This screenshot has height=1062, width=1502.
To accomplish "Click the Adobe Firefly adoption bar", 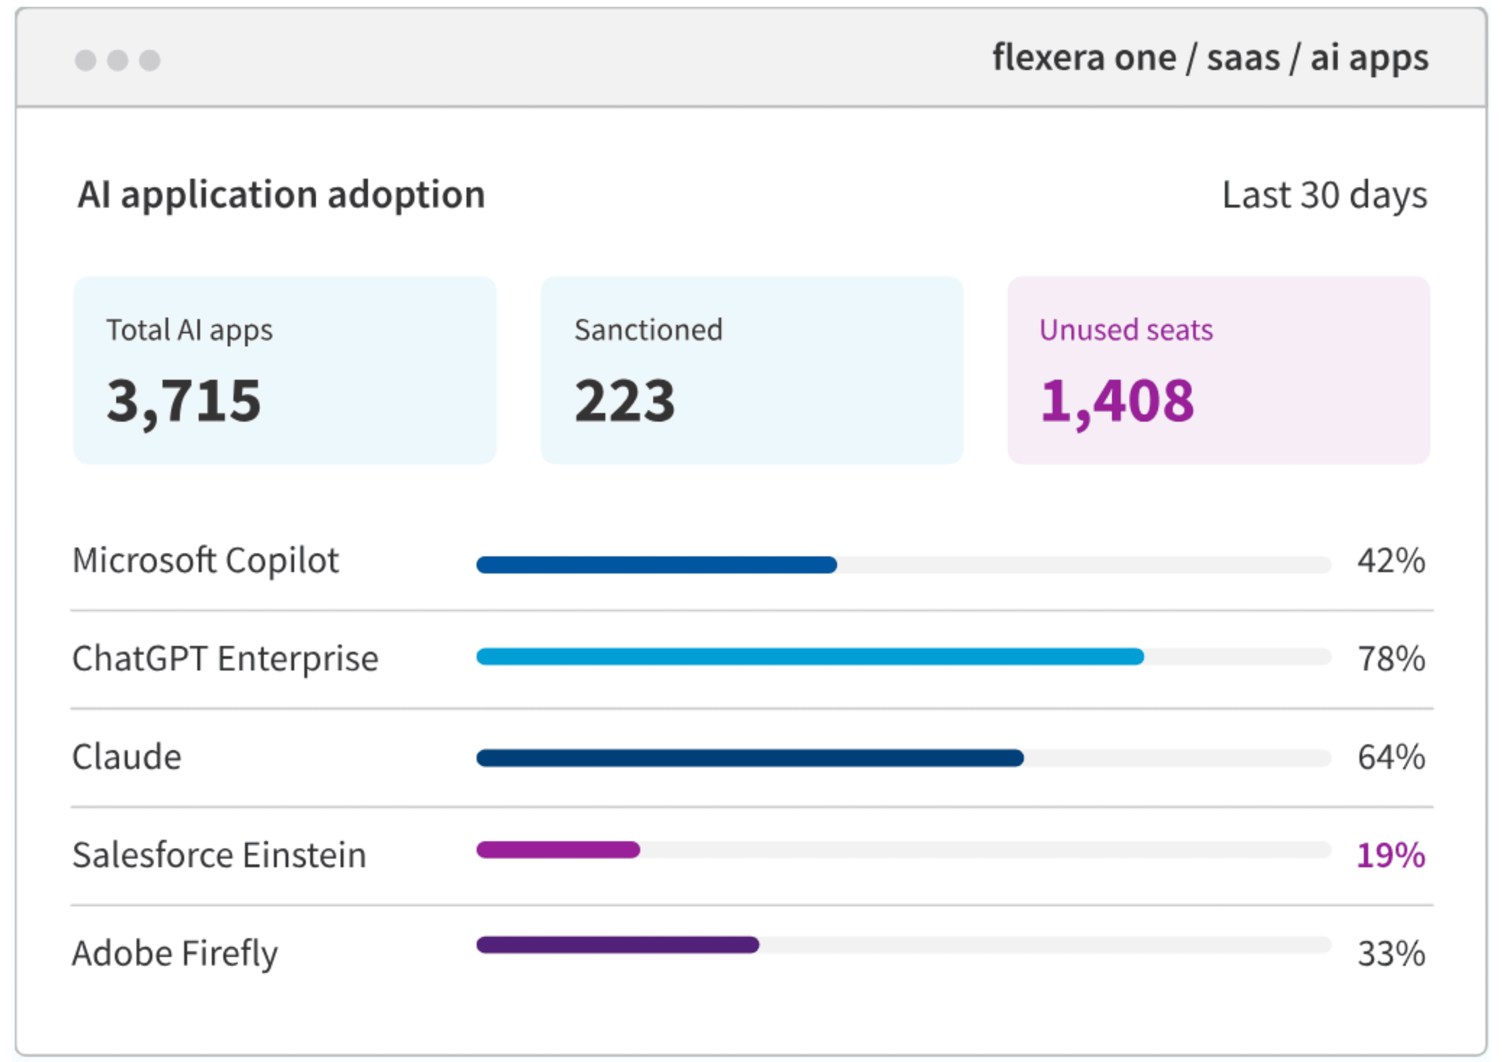I will click(x=904, y=945).
